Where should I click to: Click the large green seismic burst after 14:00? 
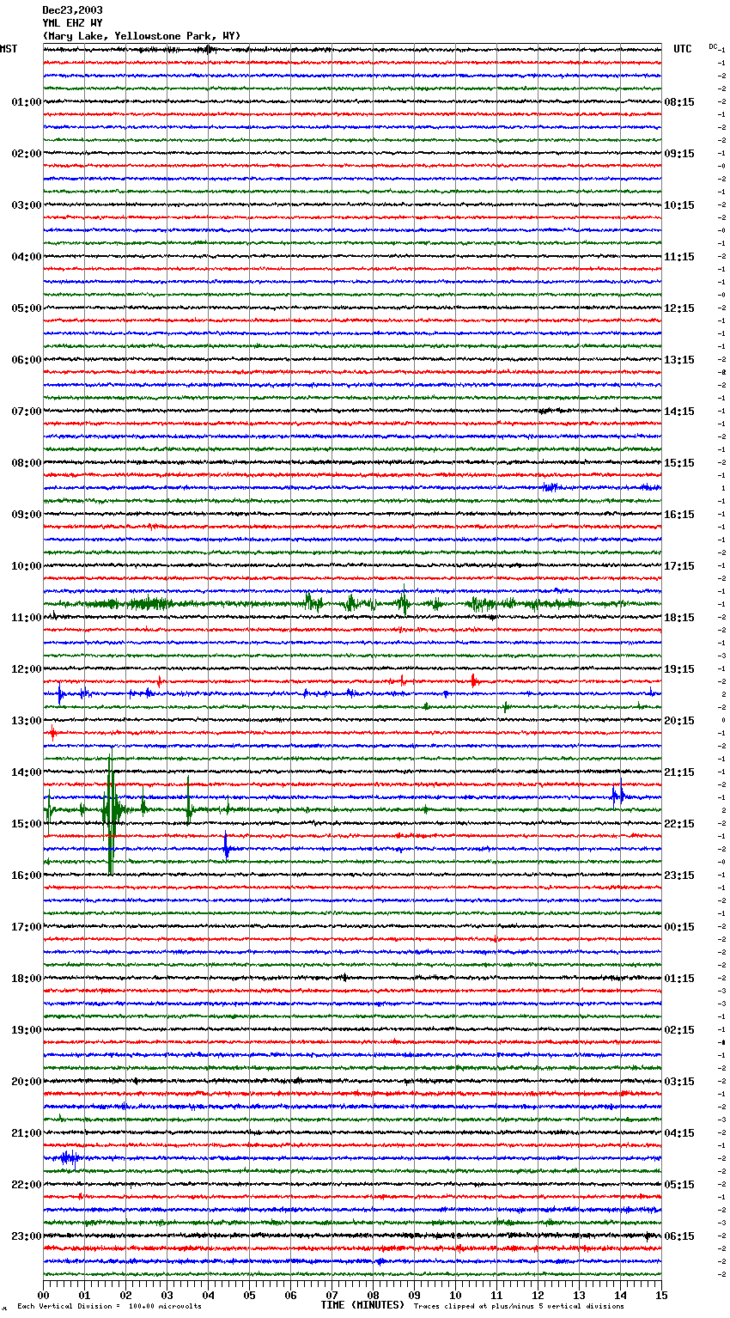coord(111,810)
